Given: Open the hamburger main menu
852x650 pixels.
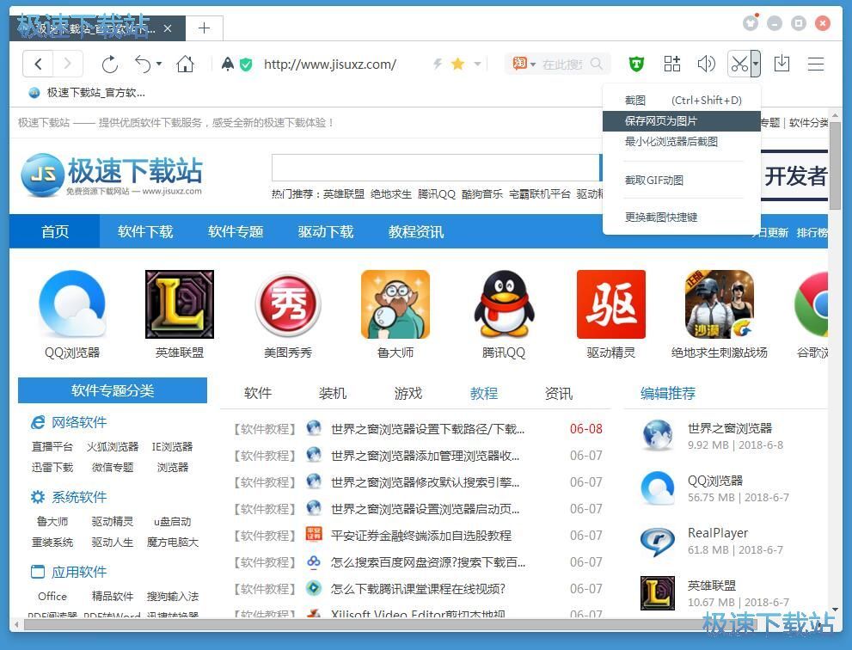Looking at the screenshot, I should pyautogui.click(x=816, y=64).
